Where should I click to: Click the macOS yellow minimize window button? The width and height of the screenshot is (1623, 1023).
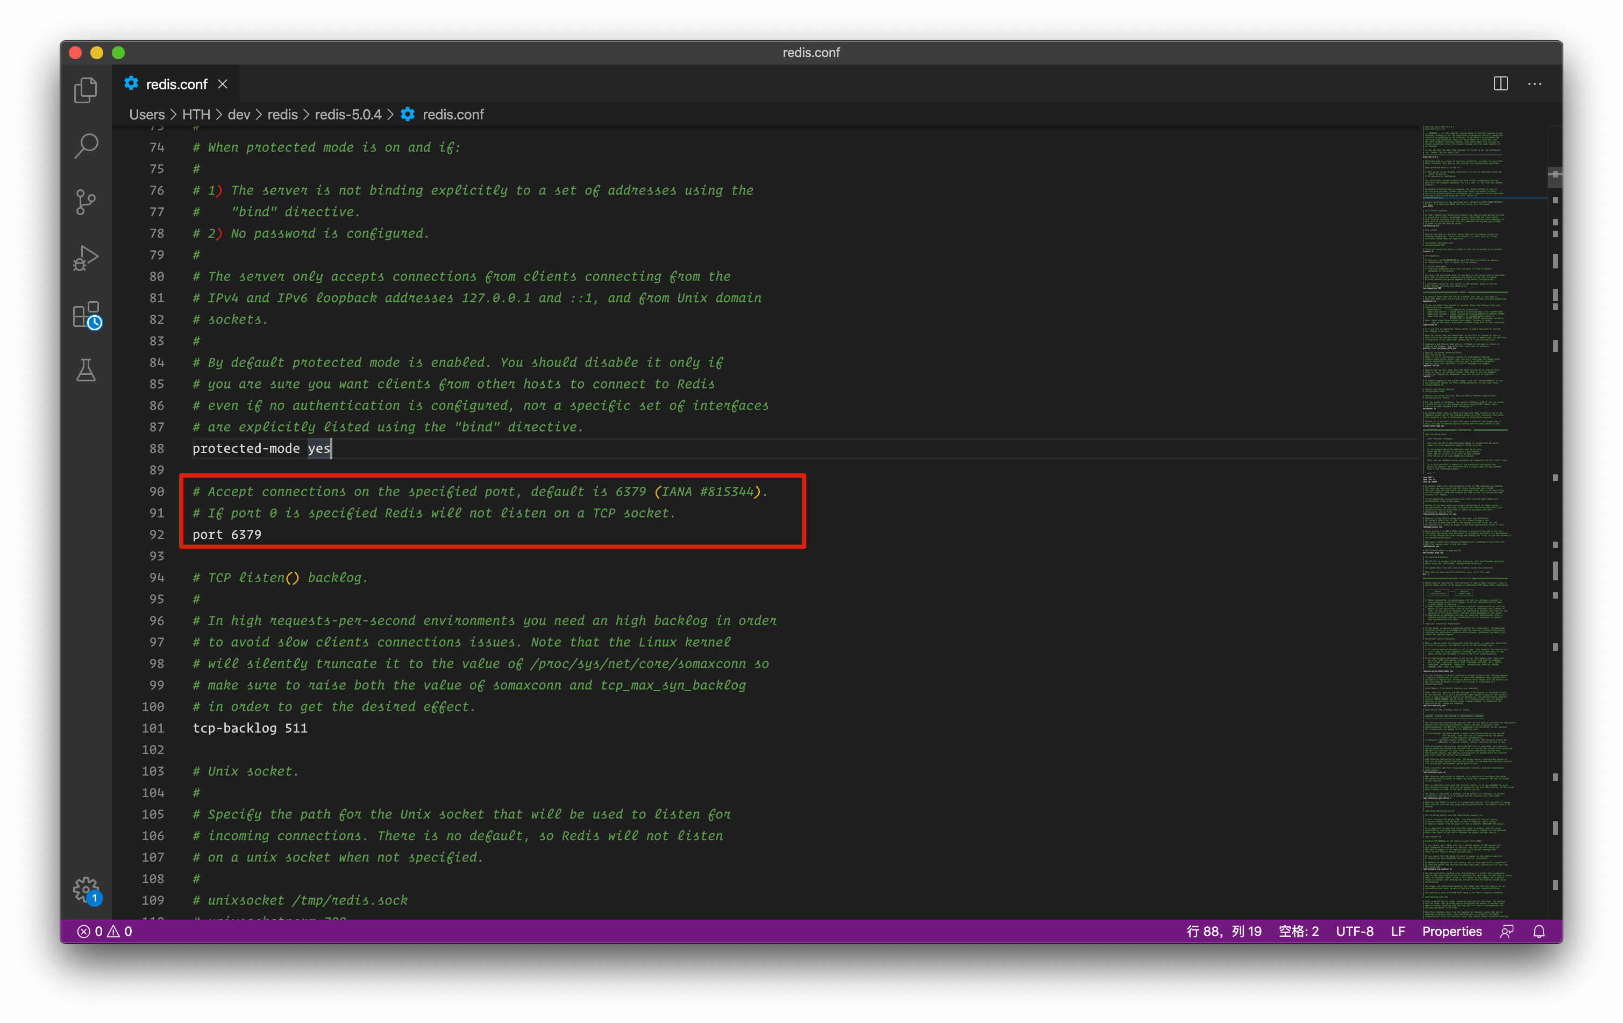point(97,53)
